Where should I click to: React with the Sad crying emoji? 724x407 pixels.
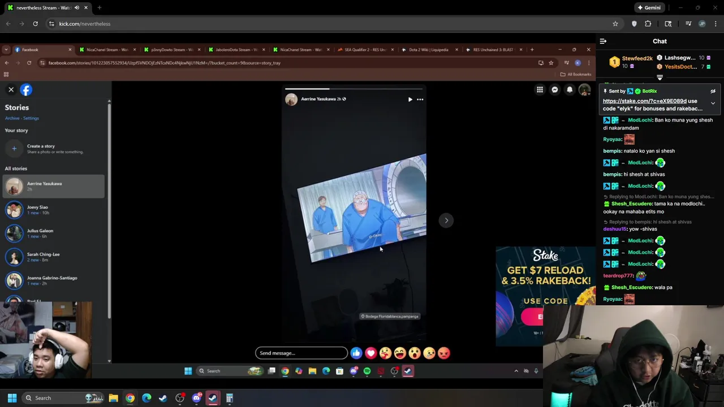[x=429, y=353]
